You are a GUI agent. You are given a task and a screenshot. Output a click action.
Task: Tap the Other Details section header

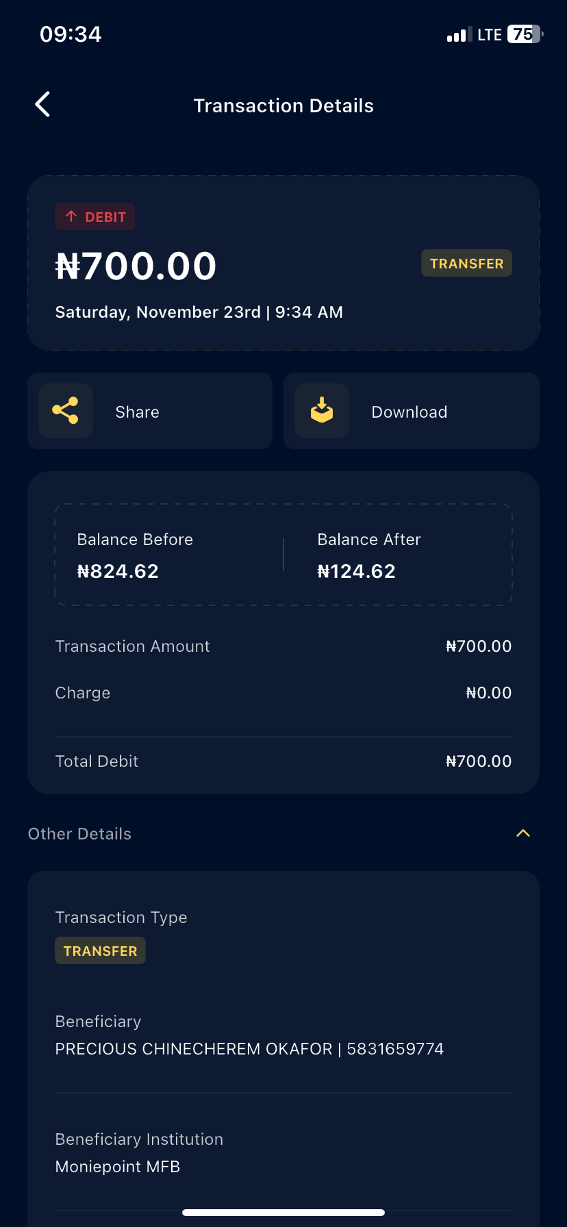pyautogui.click(x=80, y=834)
